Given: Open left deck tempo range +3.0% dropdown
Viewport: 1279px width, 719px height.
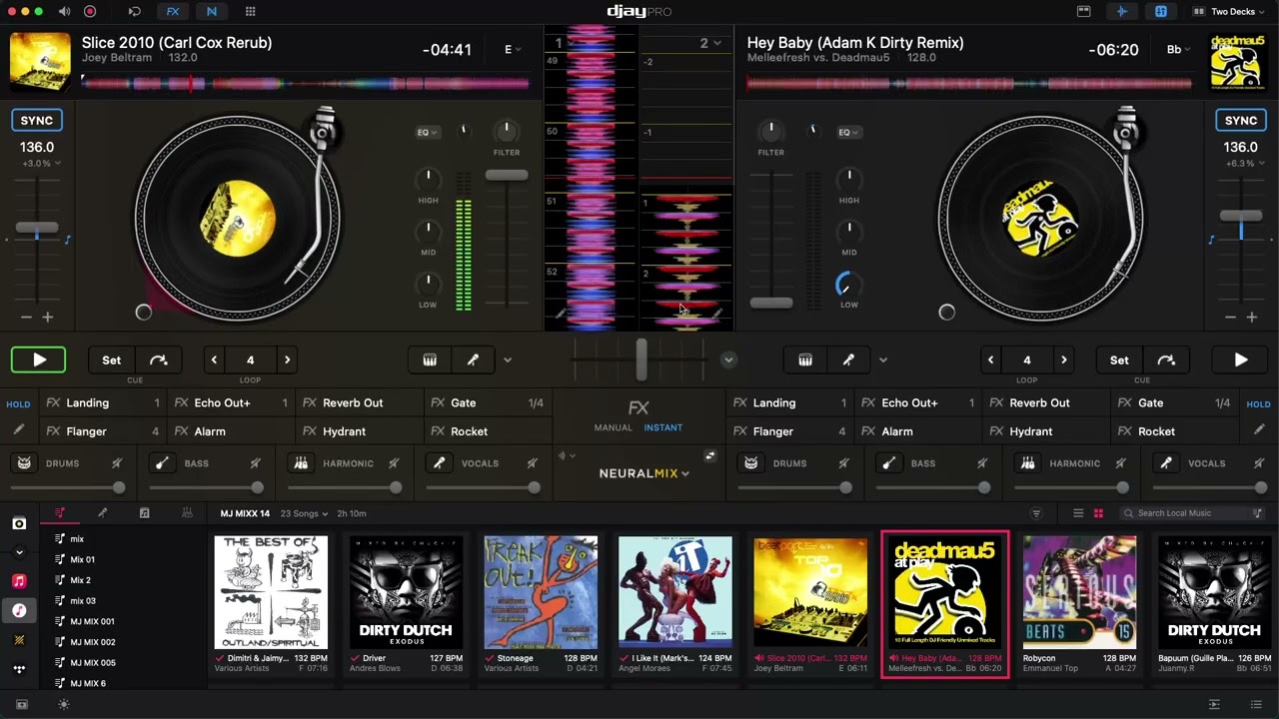Looking at the screenshot, I should pyautogui.click(x=41, y=164).
